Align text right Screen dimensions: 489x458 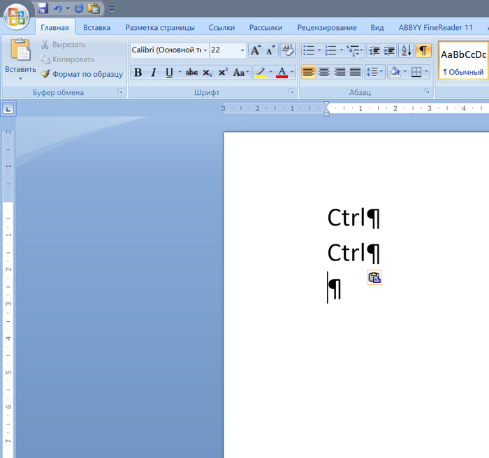coord(340,73)
